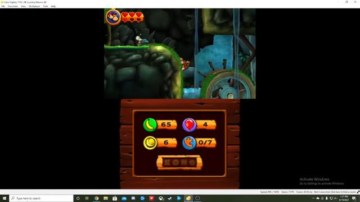Screen dimensions: 360x202
Task: Open the Multiplayer menu
Action: 34,6
